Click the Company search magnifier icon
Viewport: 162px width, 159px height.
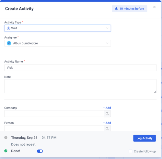(107, 113)
